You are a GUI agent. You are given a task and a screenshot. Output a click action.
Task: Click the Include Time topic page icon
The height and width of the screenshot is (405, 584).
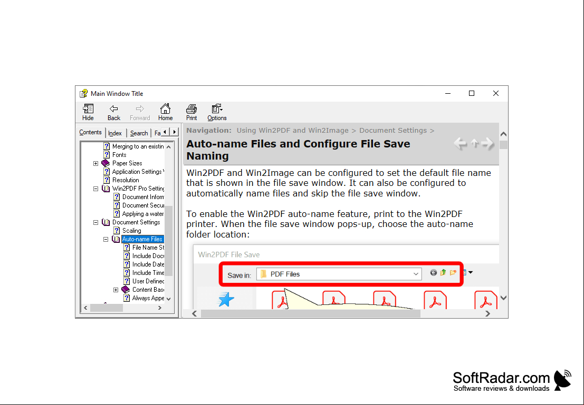pyautogui.click(x=127, y=273)
